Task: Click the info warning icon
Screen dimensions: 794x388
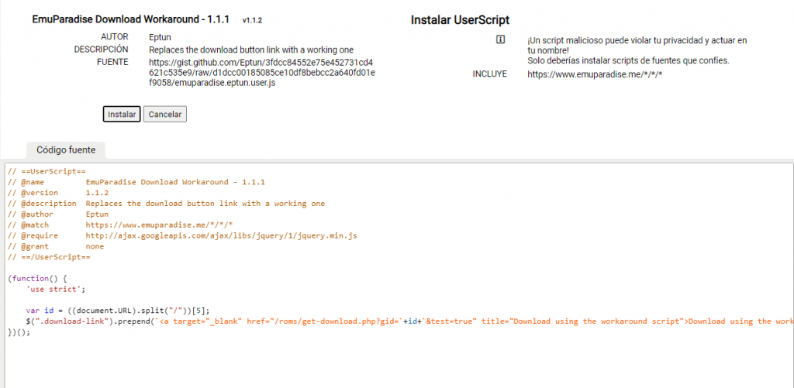Action: pyautogui.click(x=500, y=39)
